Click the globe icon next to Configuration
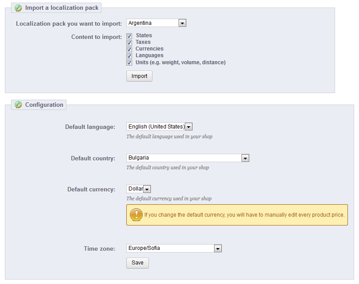The image size is (359, 284). tap(18, 105)
